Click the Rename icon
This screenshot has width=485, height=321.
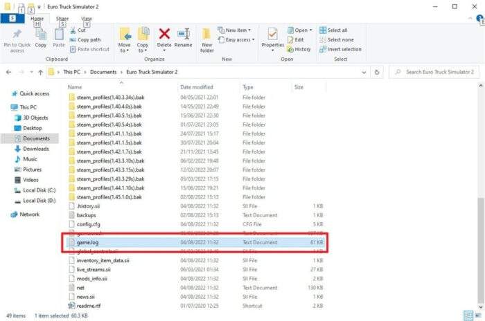(x=183, y=34)
